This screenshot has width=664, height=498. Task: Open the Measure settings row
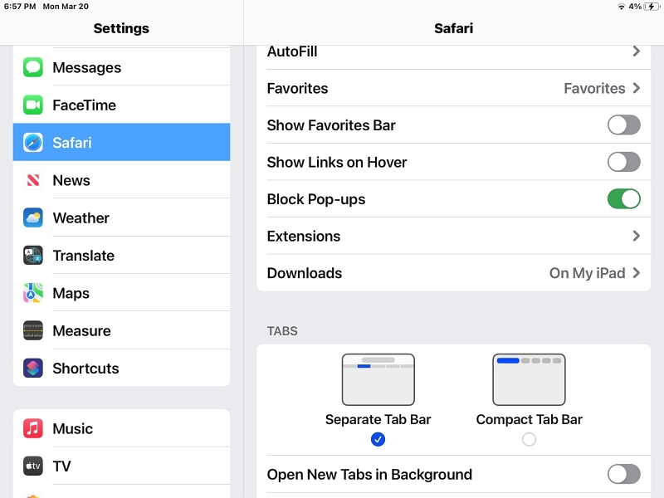tap(121, 330)
